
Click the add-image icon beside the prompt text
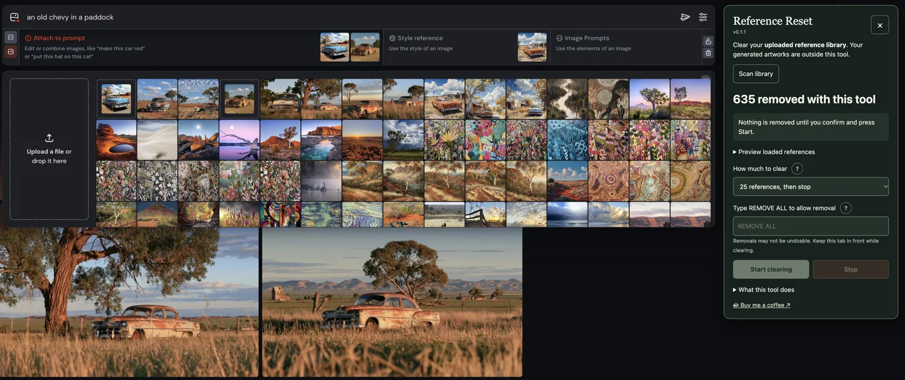click(x=14, y=17)
